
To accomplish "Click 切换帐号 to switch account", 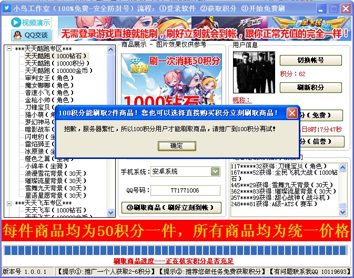I will pyautogui.click(x=311, y=60).
